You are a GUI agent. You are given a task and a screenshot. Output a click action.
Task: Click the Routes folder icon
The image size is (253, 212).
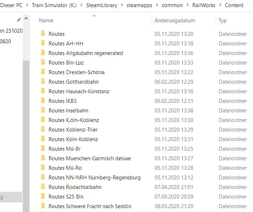[43, 34]
